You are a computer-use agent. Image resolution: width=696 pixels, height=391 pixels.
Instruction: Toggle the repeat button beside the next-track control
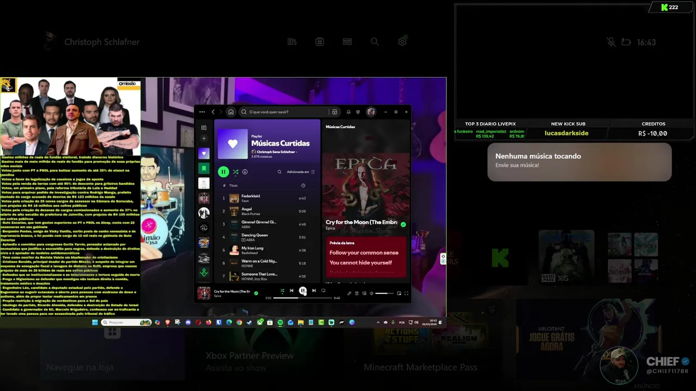click(323, 291)
